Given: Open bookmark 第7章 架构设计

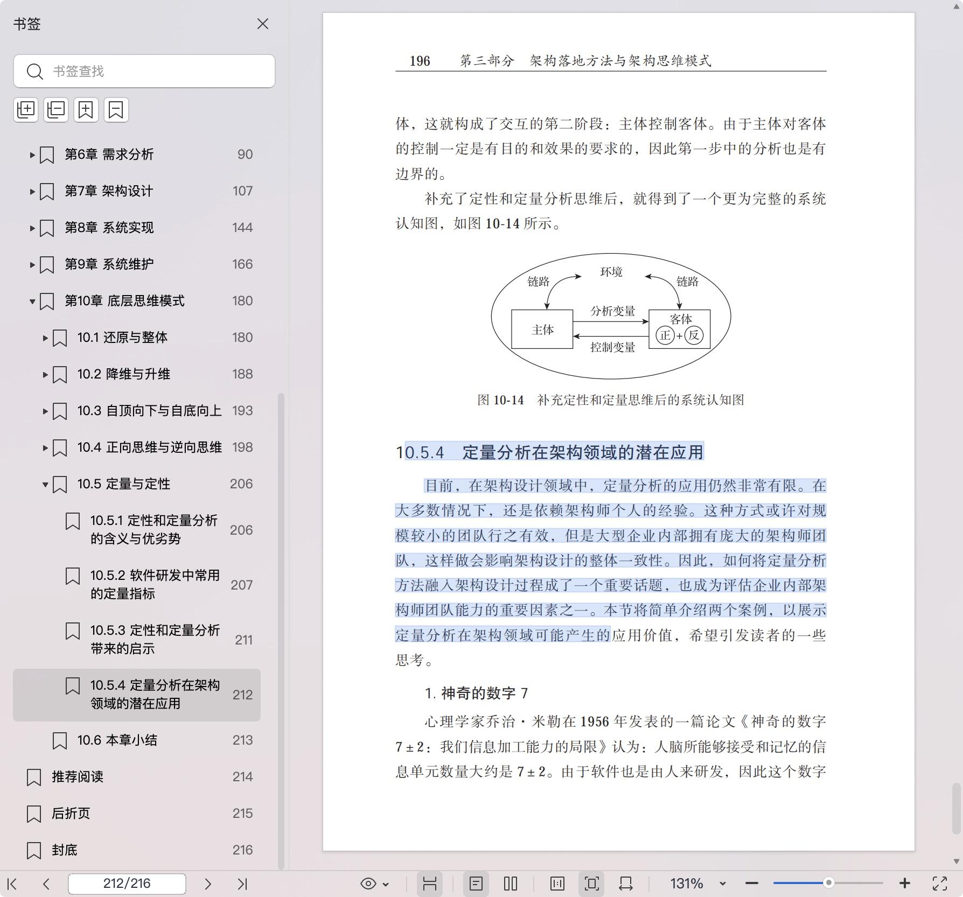Looking at the screenshot, I should point(109,191).
